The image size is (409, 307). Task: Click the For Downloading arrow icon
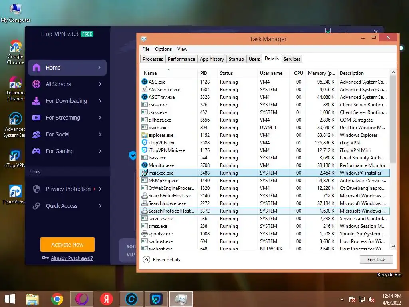click(x=36, y=101)
